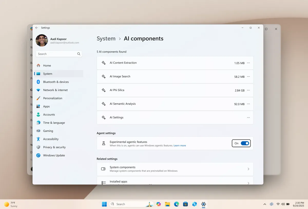This screenshot has width=308, height=209.
Task: Open the Learn more link
Action: point(180,145)
